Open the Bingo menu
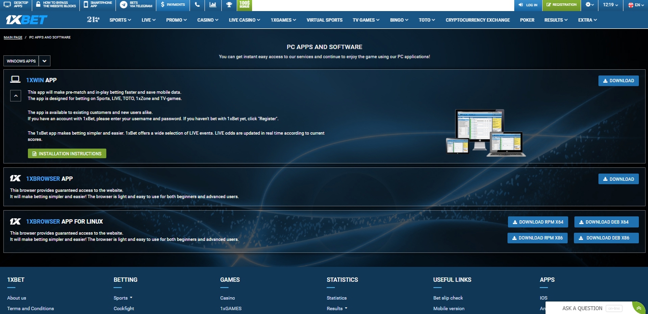648x314 pixels. pyautogui.click(x=399, y=20)
